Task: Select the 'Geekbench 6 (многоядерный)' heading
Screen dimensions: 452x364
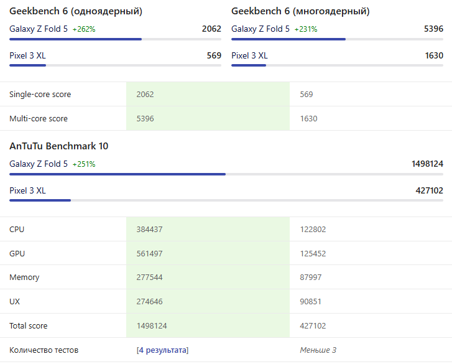Action: [x=300, y=11]
